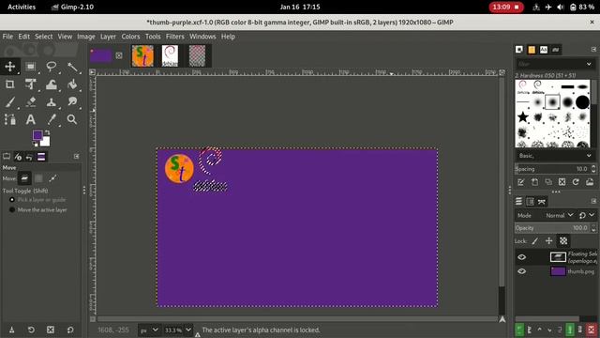This screenshot has height=338, width=600.
Task: Create a new brush
Action: click(534, 182)
